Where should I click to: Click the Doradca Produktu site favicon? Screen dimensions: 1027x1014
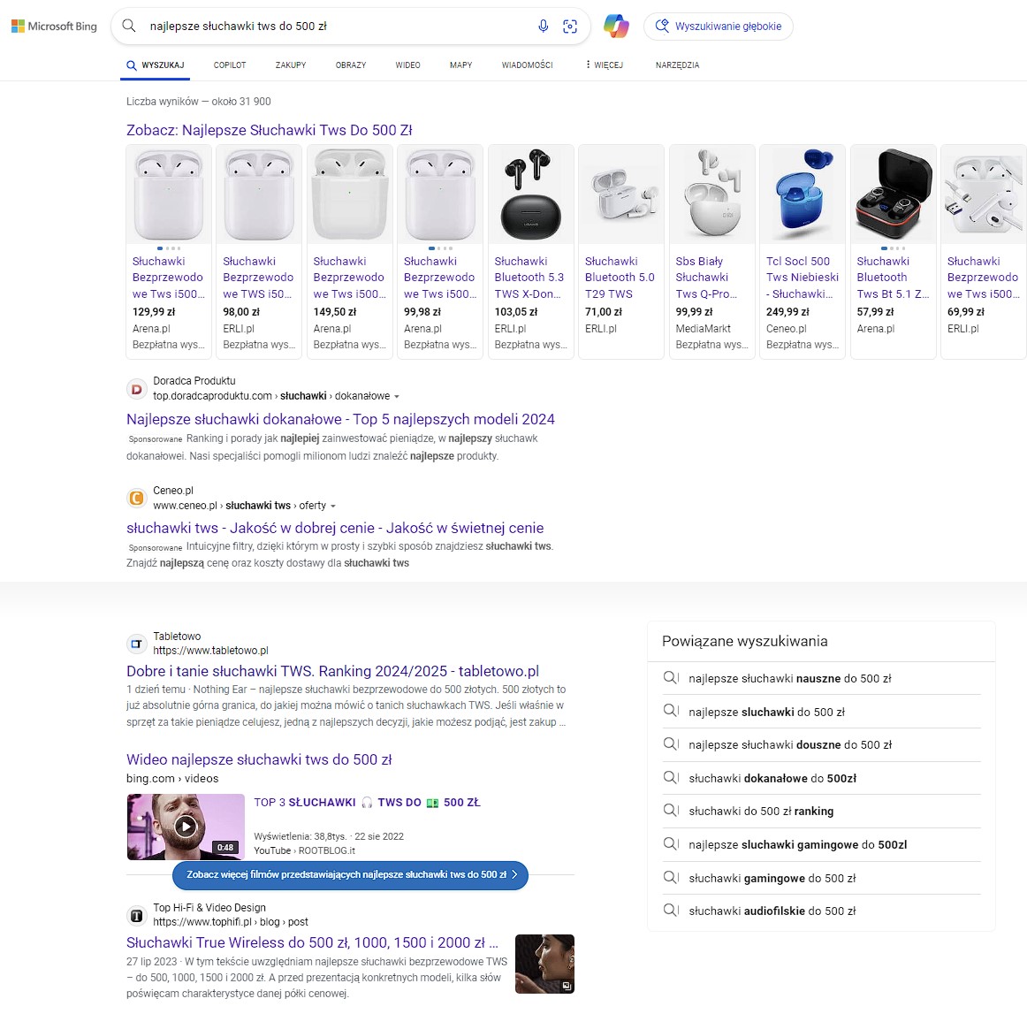tap(136, 389)
